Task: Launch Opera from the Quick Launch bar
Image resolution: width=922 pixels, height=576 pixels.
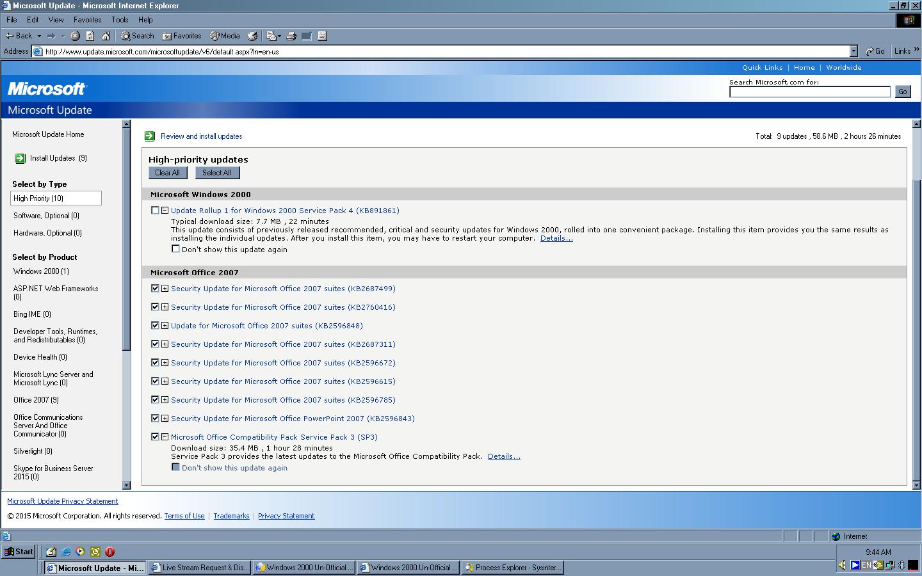Action: point(109,552)
